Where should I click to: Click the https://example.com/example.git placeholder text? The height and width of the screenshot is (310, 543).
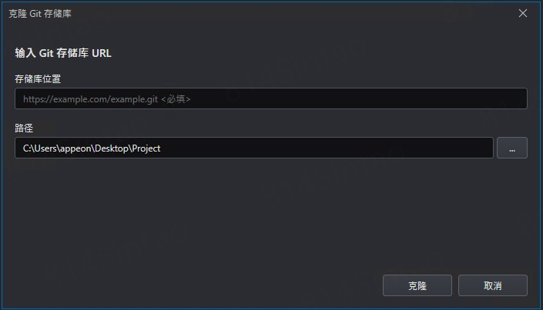point(91,99)
